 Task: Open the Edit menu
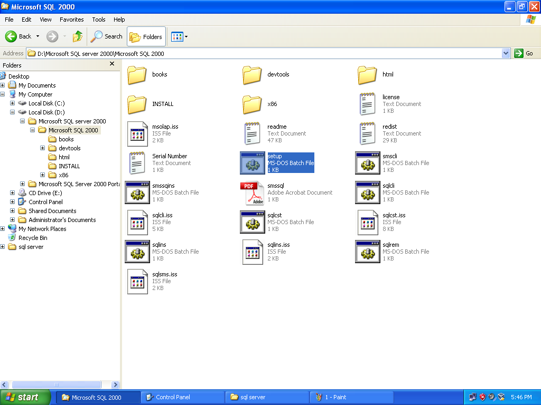pos(26,20)
